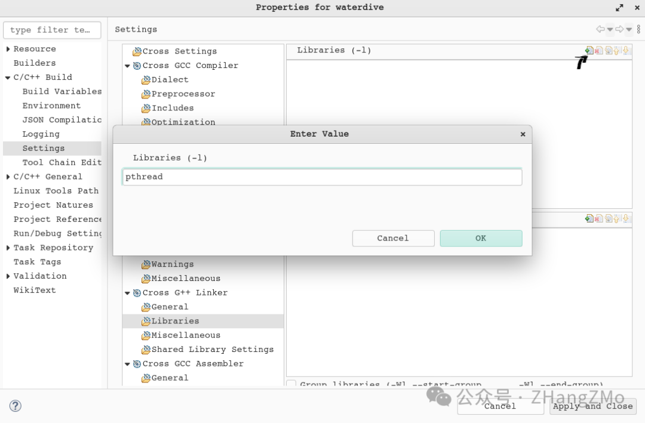Select Project Natures page
The width and height of the screenshot is (645, 423).
point(54,205)
